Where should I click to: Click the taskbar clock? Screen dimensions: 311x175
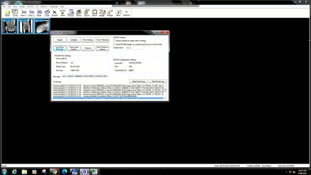(302, 172)
